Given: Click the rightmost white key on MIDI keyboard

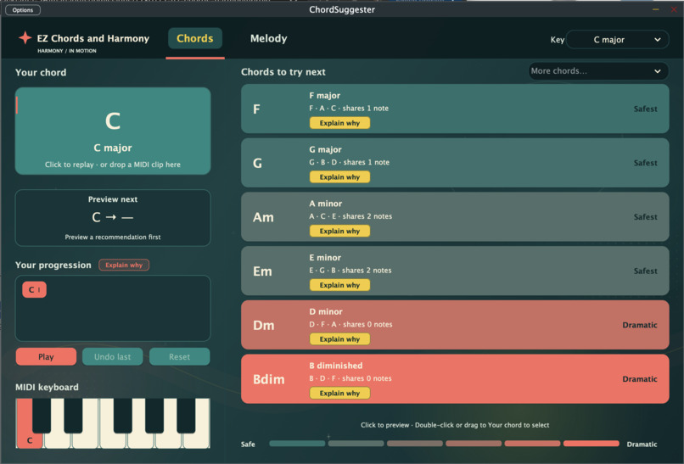Looking at the screenshot, I should (x=197, y=439).
